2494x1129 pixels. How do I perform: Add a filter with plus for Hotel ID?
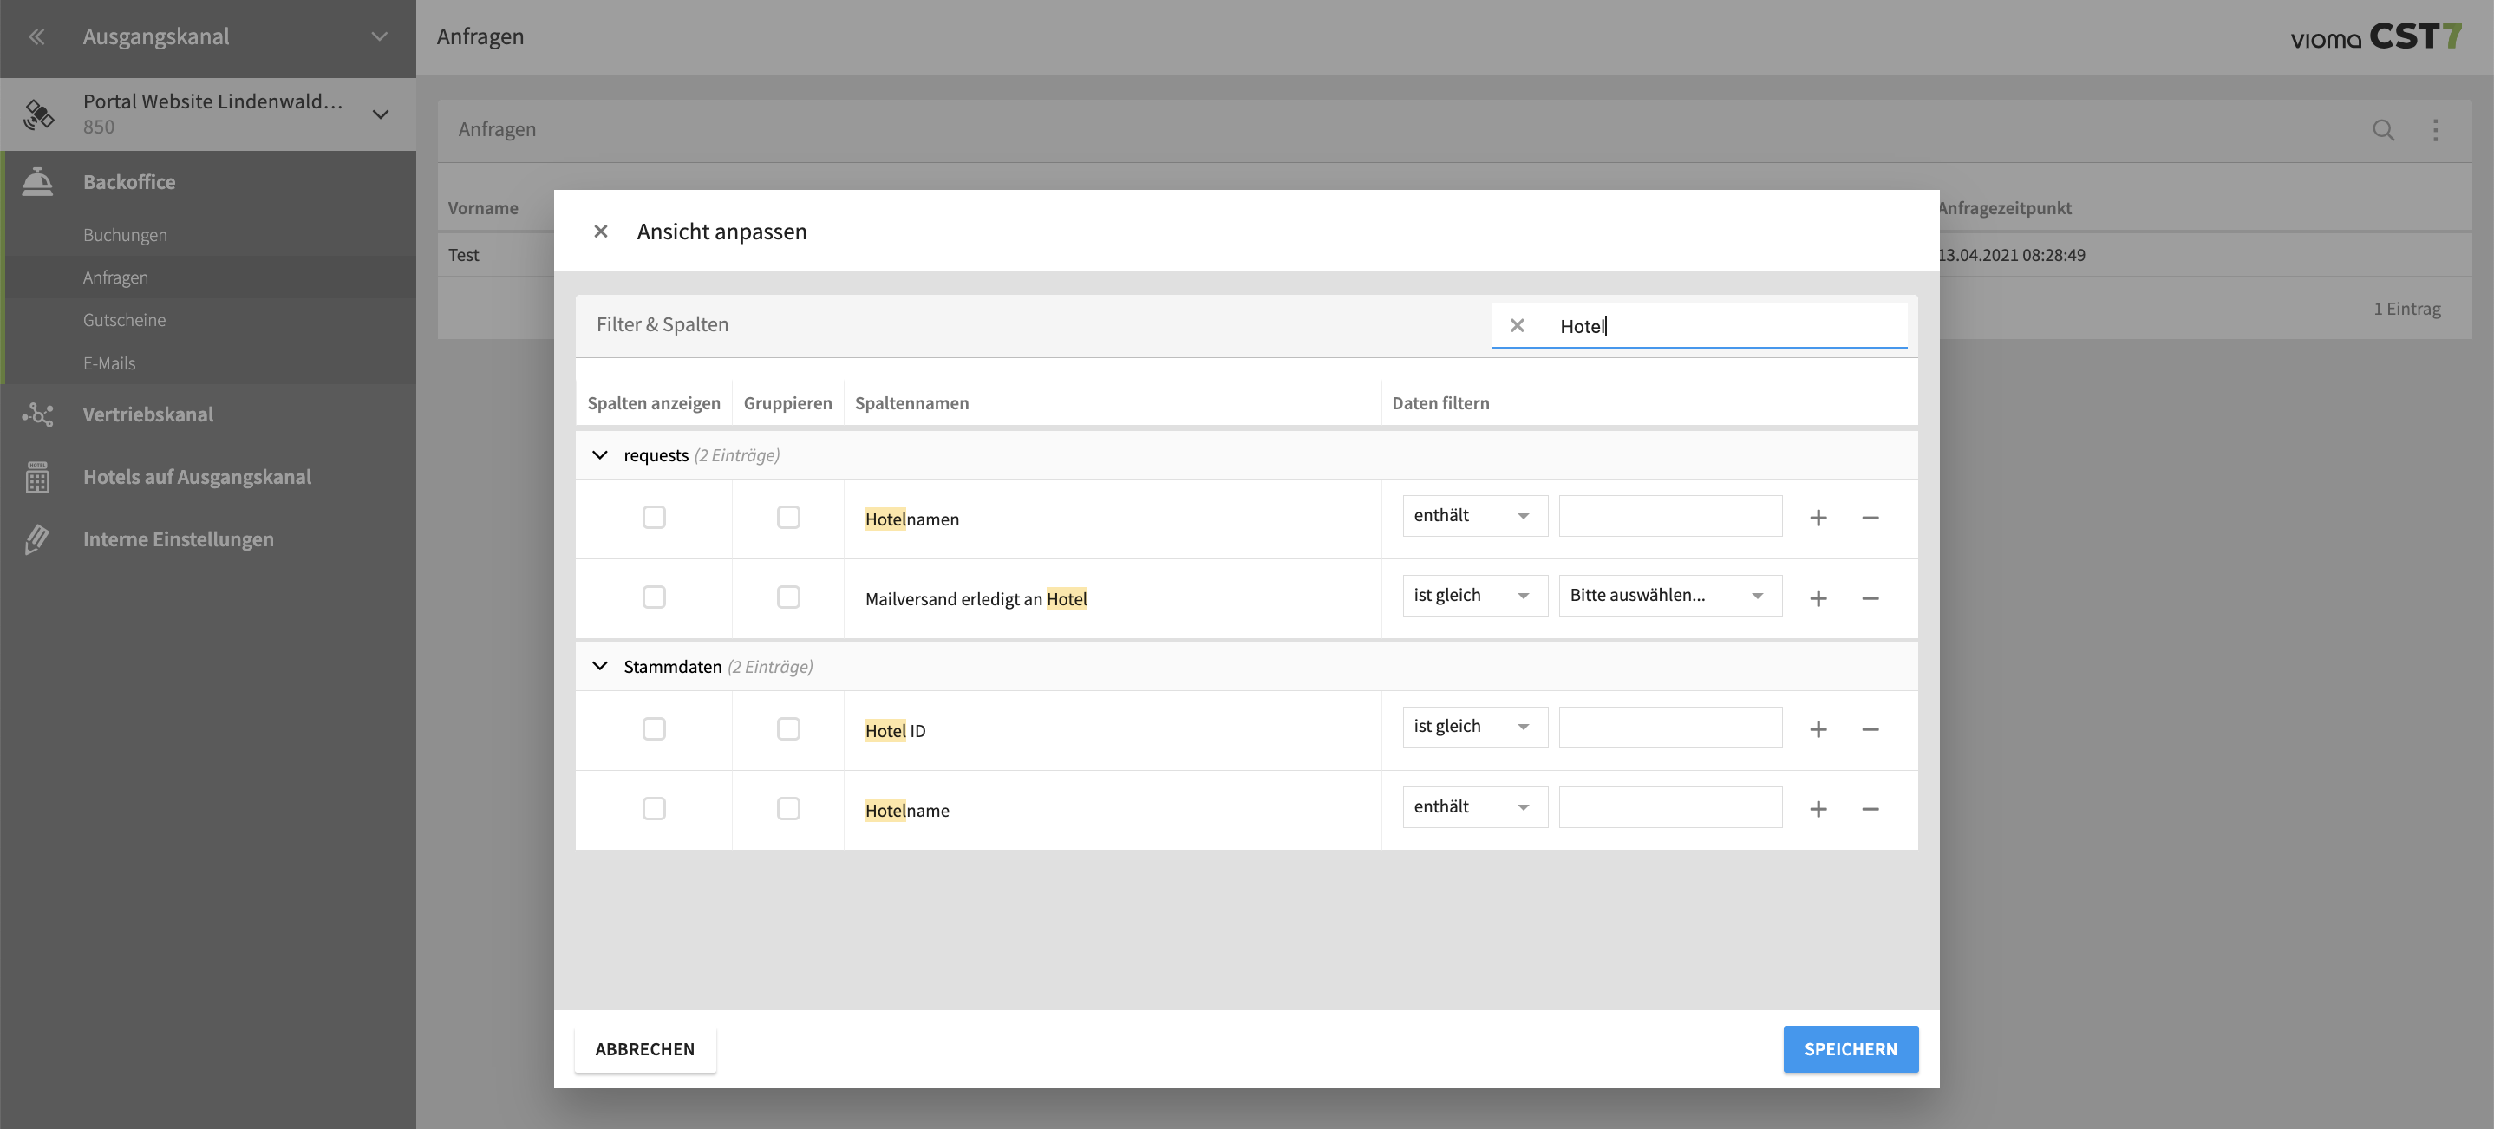[x=1818, y=729]
